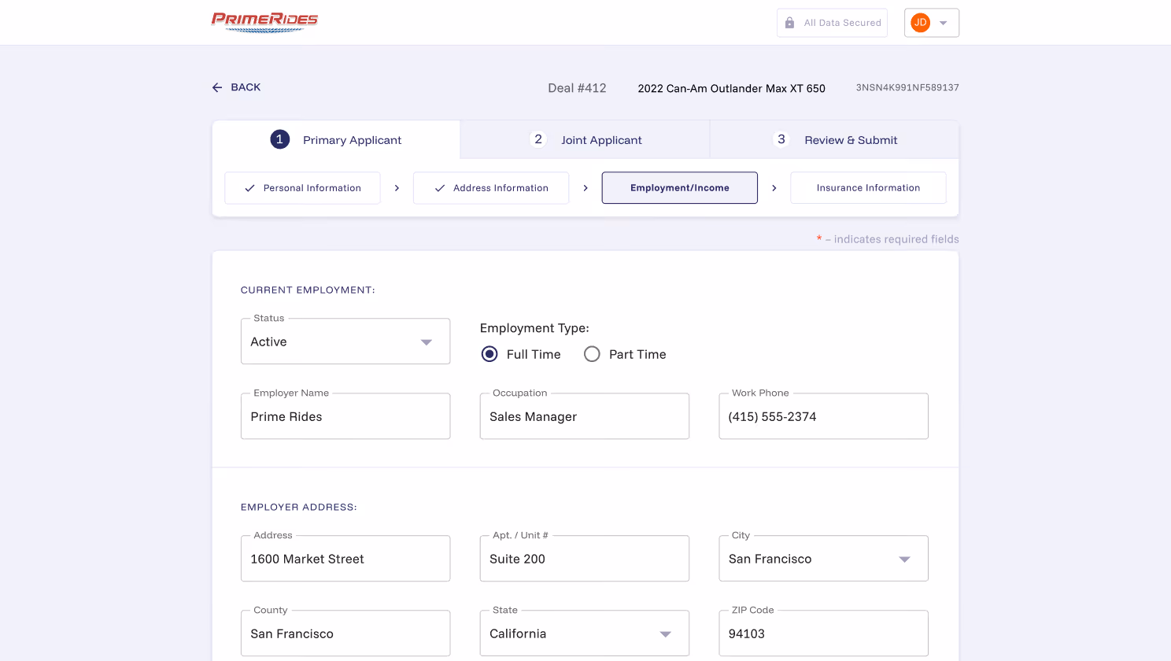1171x661 pixels.
Task: Switch to the Review & Submit tab
Action: tap(835, 140)
